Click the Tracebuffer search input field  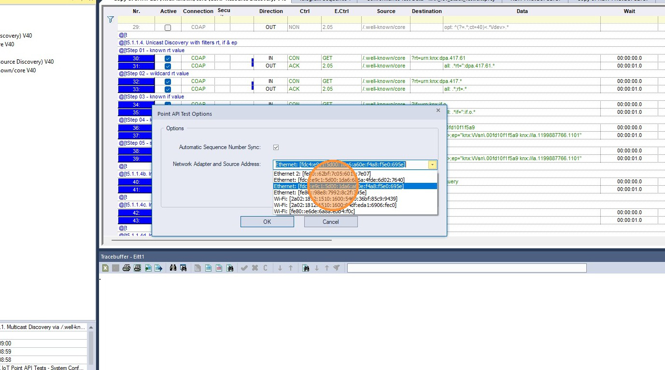point(467,268)
